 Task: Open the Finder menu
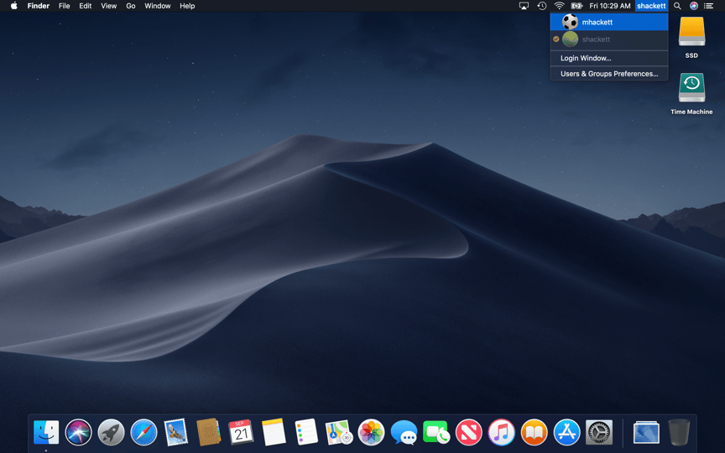pyautogui.click(x=39, y=6)
